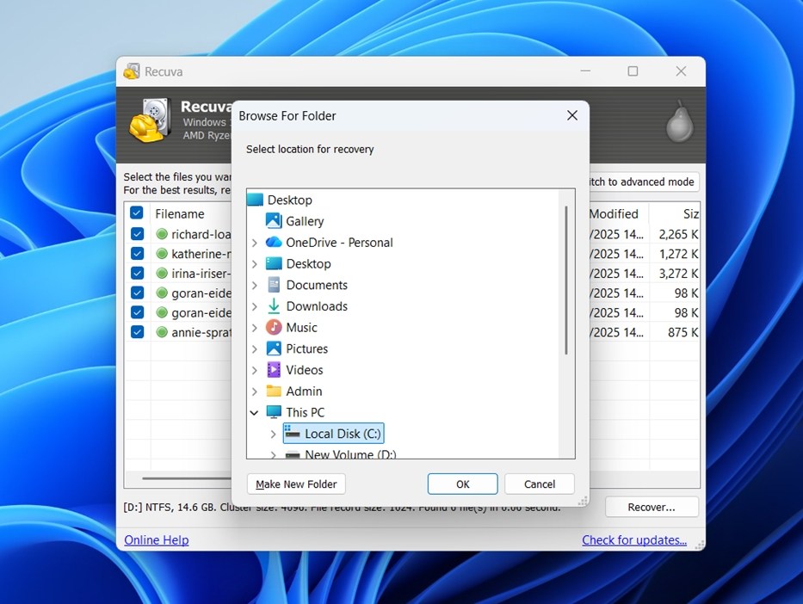Open the Check for updates link
803x604 pixels.
[633, 540]
